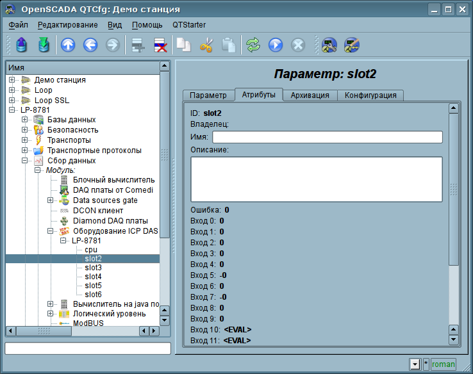Click the blue play start icon
Screen dimensions: 473x374
[x=276, y=45]
